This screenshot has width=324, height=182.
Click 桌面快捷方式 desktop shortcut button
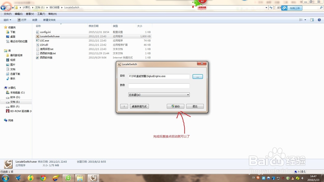(x=139, y=106)
